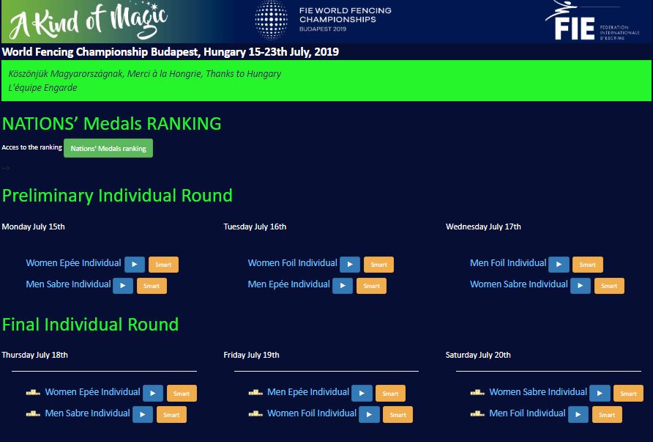
Task: Click the FIE federation logo in header
Action: (592, 21)
